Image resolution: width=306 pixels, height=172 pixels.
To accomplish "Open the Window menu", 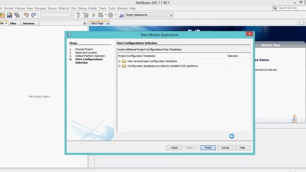I will tap(122, 9).
